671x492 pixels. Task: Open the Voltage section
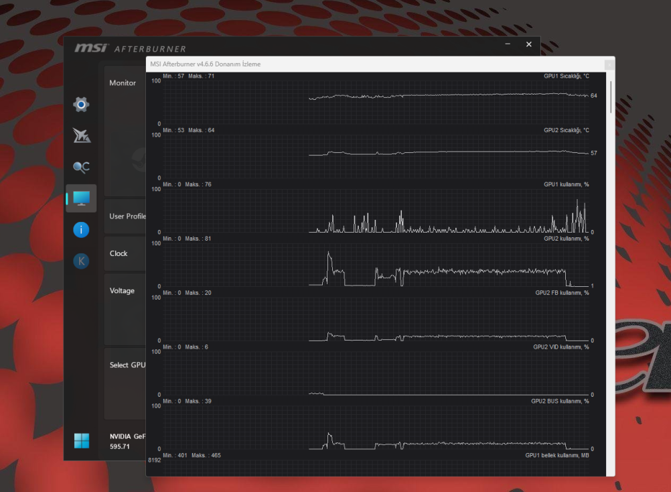pos(125,309)
